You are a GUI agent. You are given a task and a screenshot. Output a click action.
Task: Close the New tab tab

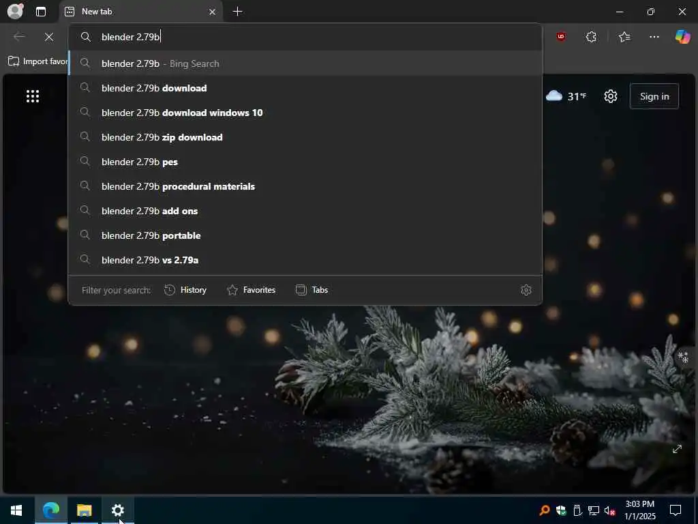[x=213, y=12]
